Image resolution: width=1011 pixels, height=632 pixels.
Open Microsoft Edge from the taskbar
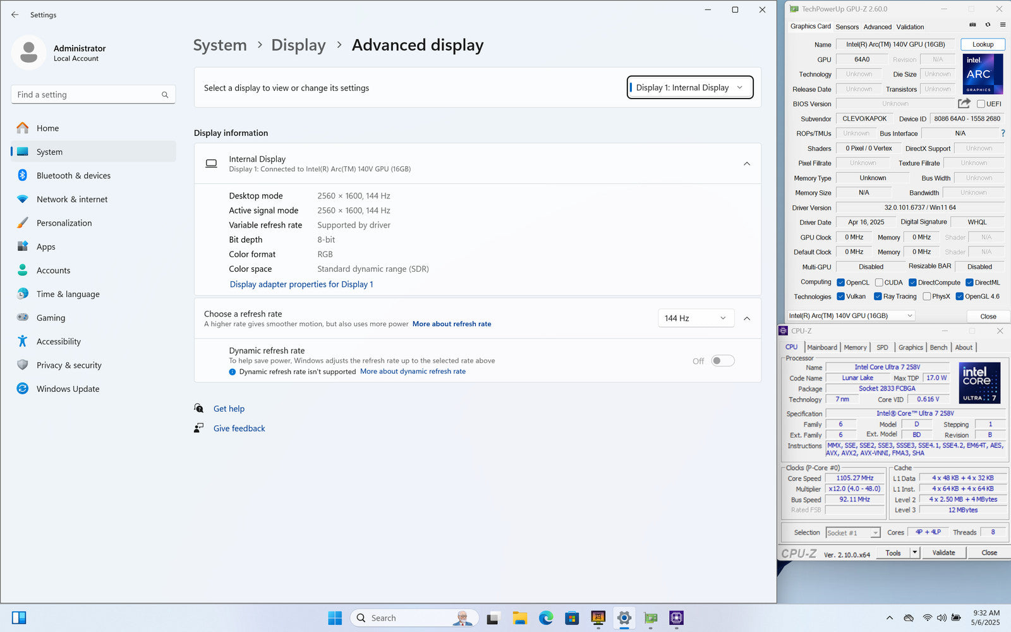click(x=546, y=617)
